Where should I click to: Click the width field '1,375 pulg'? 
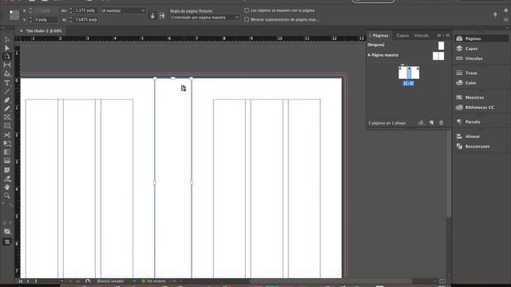(x=85, y=10)
